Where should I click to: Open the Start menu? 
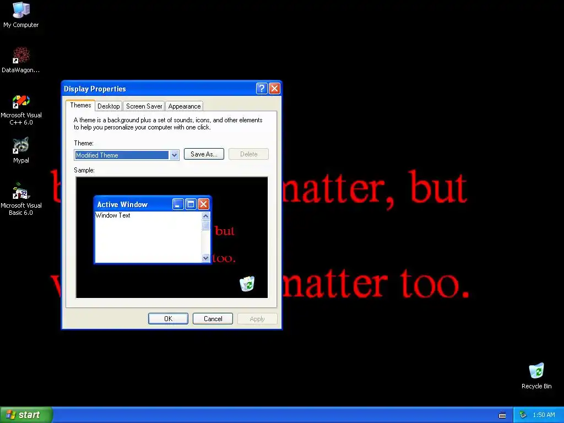(26, 415)
